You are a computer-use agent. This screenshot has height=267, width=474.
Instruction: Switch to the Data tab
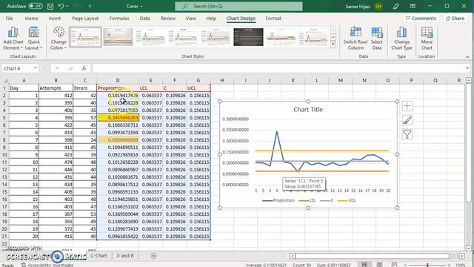coord(145,18)
